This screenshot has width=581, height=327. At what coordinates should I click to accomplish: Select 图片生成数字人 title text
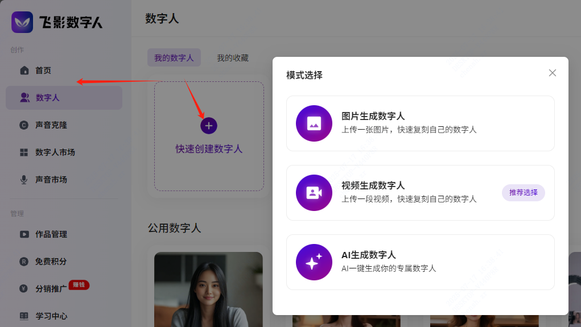373,116
